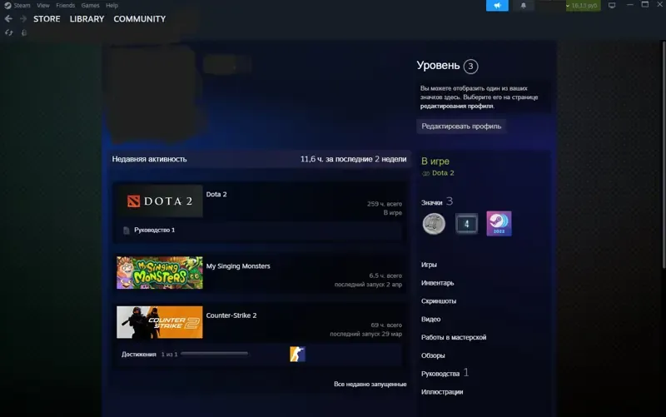Open the Games menu
Image resolution: width=666 pixels, height=417 pixels.
click(x=90, y=6)
